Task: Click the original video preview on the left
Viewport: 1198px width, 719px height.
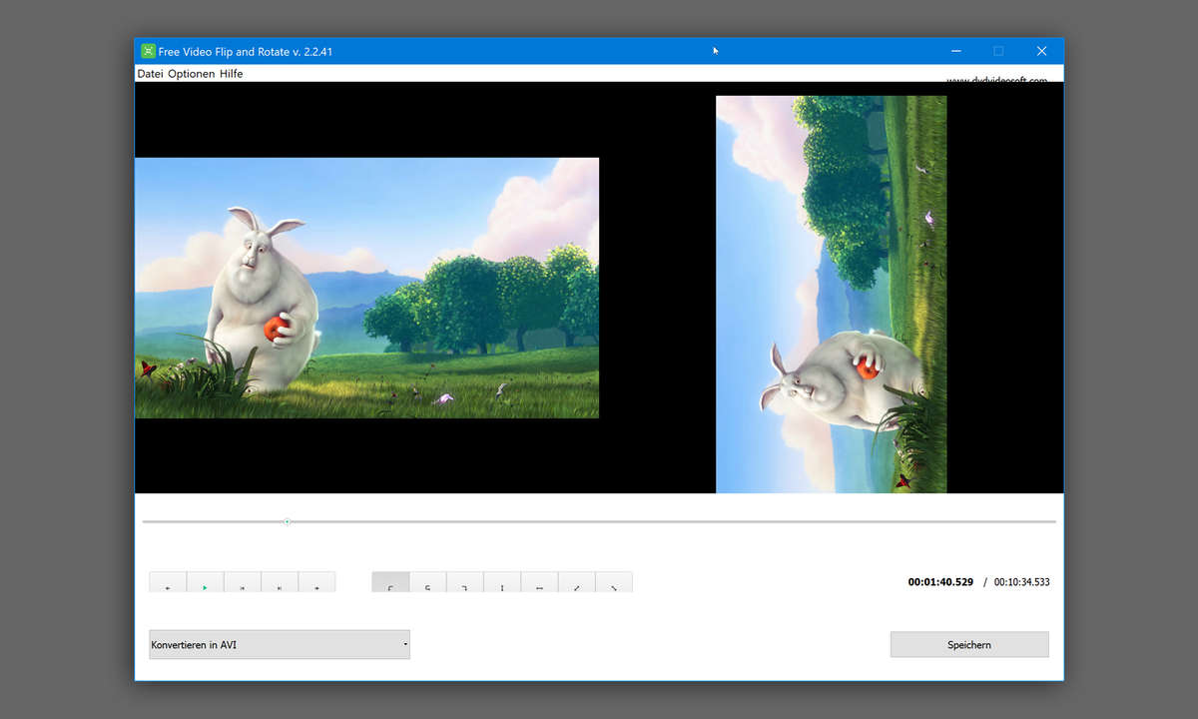Action: 367,288
